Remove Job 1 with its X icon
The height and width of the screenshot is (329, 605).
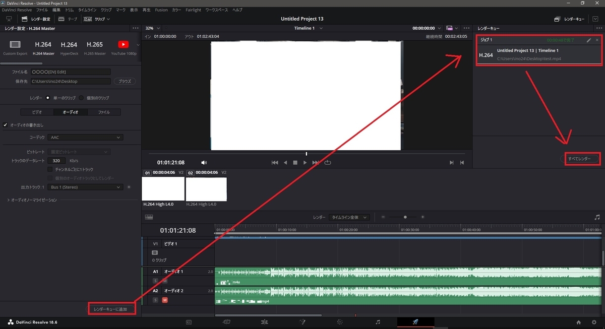click(597, 40)
